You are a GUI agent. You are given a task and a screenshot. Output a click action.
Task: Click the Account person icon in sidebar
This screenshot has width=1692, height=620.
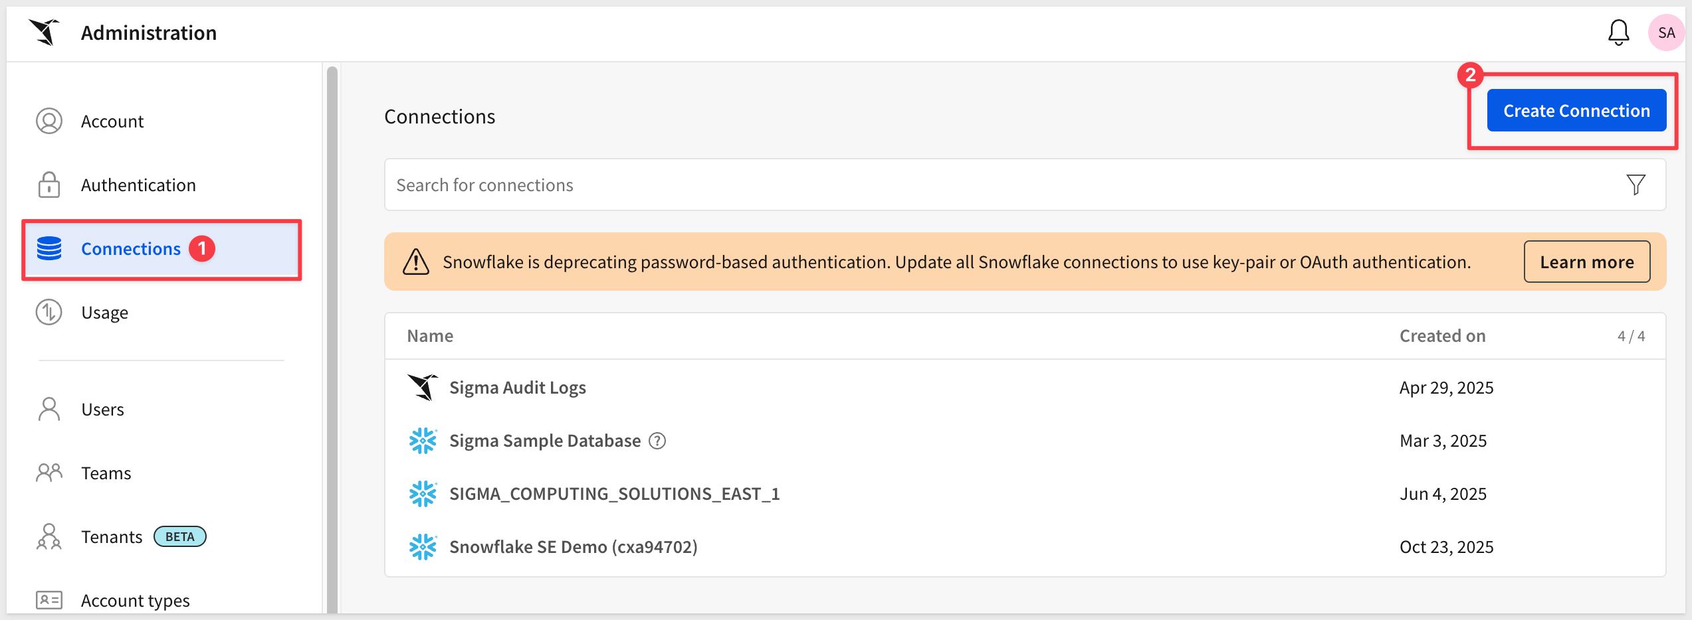point(49,121)
